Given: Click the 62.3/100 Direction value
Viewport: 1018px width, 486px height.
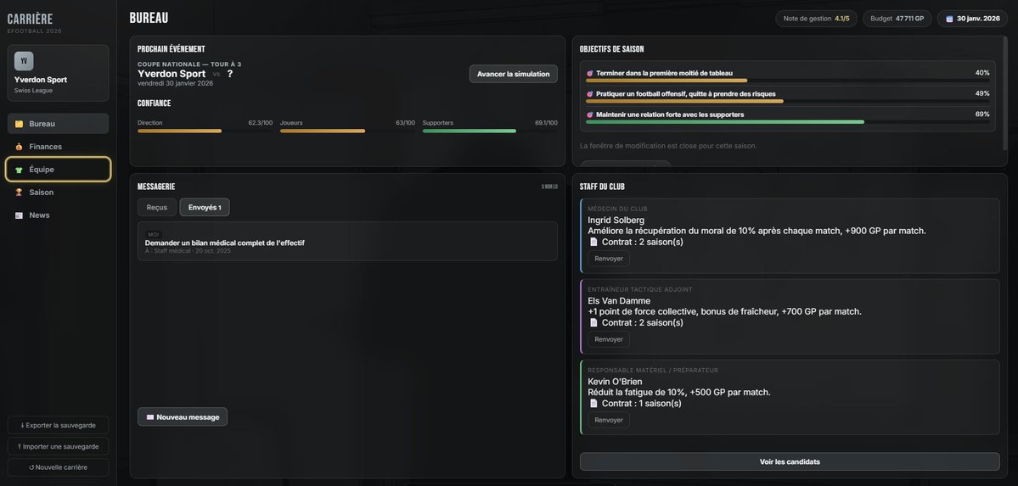Looking at the screenshot, I should [261, 123].
